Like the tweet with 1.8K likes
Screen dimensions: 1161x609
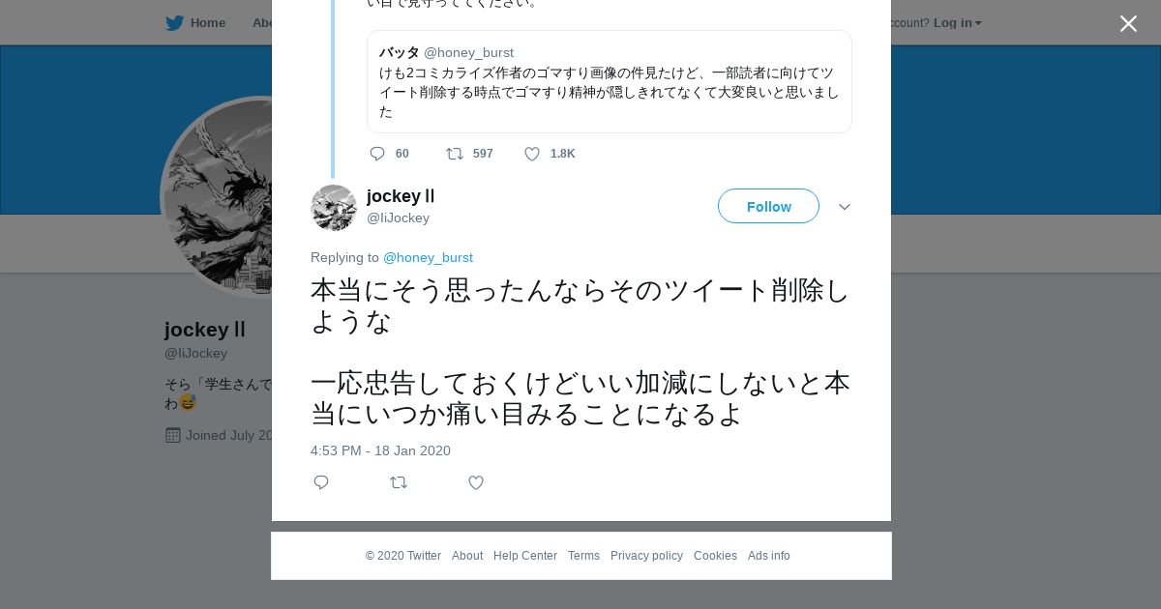pyautogui.click(x=532, y=154)
